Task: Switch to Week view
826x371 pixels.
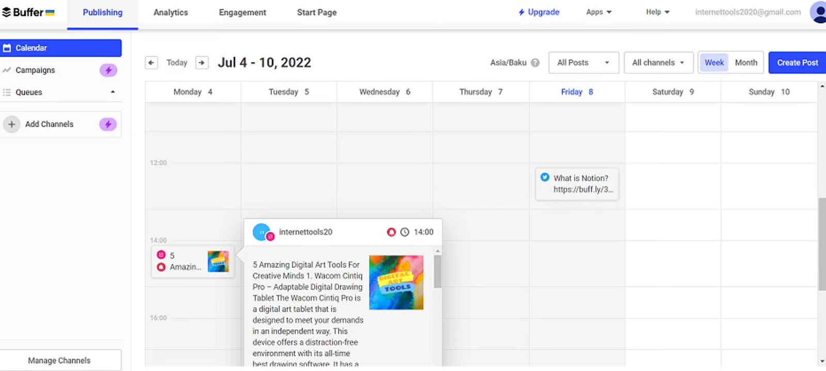Action: [714, 63]
